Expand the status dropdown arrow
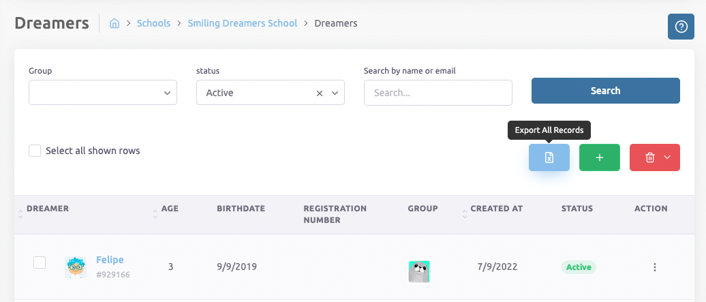 click(x=335, y=93)
